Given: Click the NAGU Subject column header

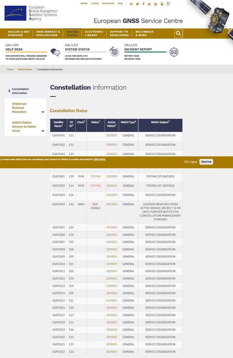Looking at the screenshot, I should pos(160,125).
